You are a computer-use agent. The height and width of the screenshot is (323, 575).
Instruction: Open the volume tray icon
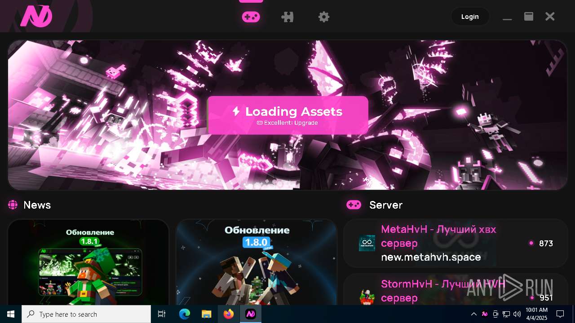[x=517, y=314]
